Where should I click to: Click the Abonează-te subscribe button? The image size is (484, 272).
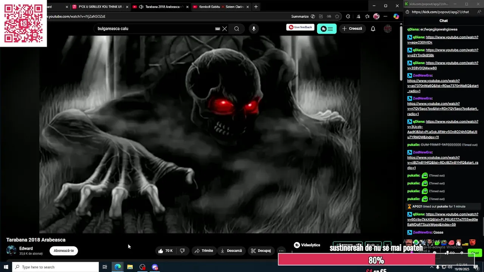point(64,251)
